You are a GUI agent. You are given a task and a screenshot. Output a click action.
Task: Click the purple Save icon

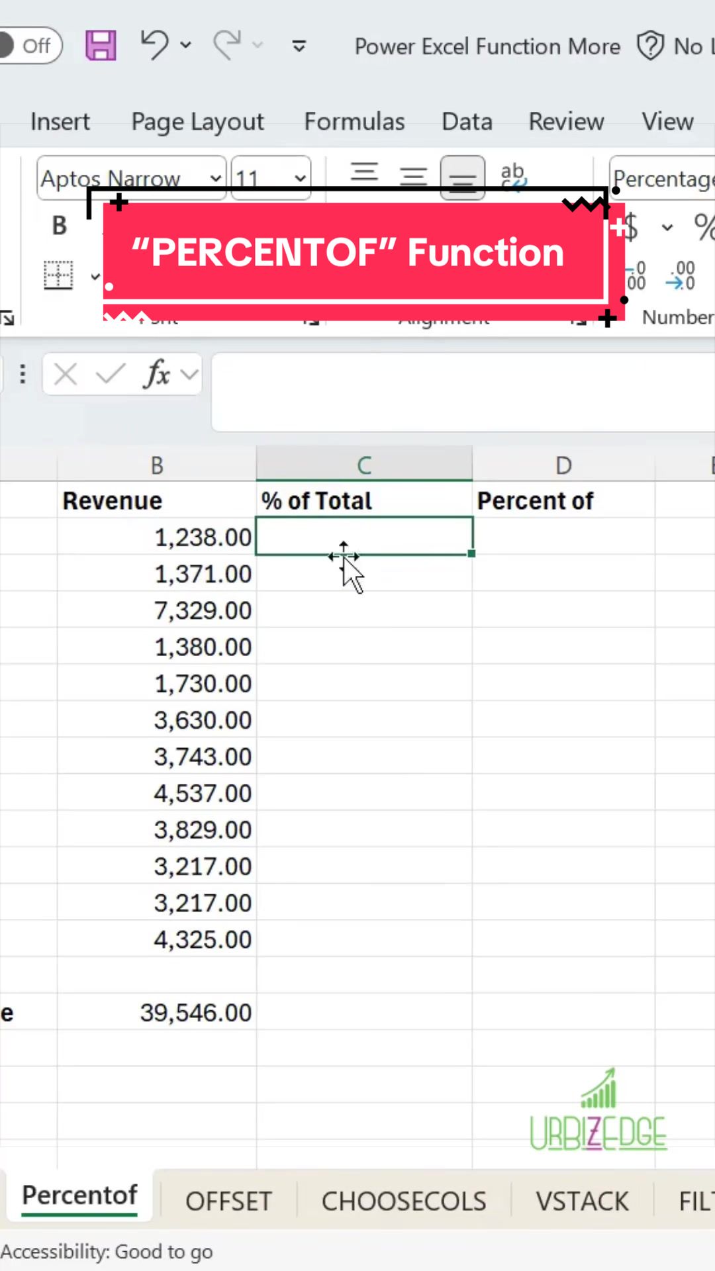[101, 46]
